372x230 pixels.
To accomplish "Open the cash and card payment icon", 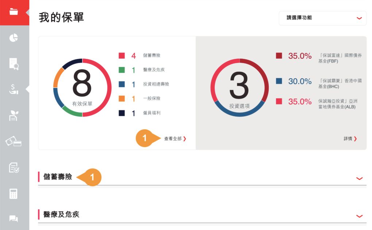I will (x=14, y=142).
